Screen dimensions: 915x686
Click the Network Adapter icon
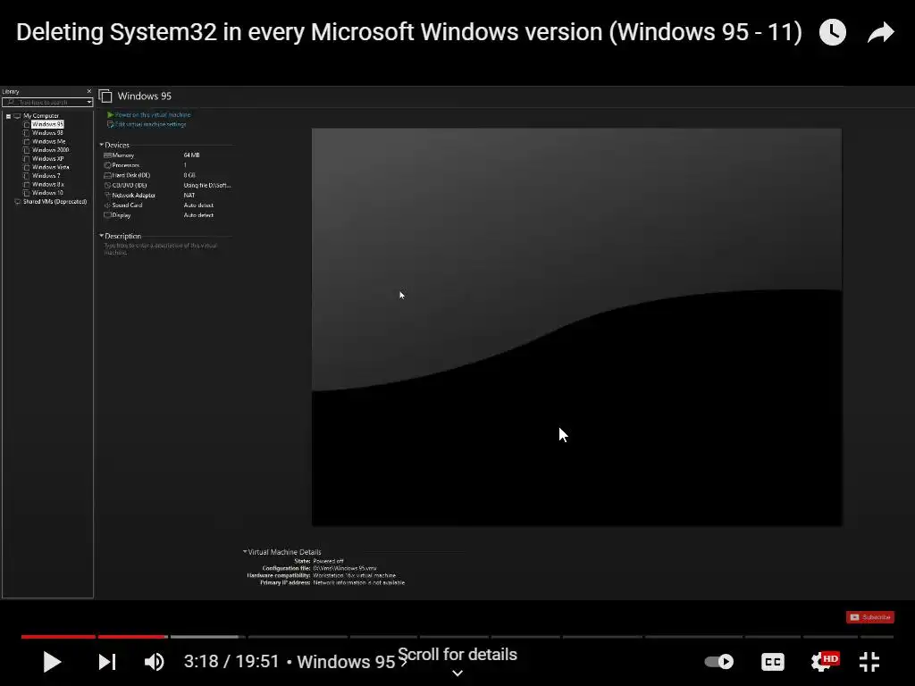[x=107, y=195]
